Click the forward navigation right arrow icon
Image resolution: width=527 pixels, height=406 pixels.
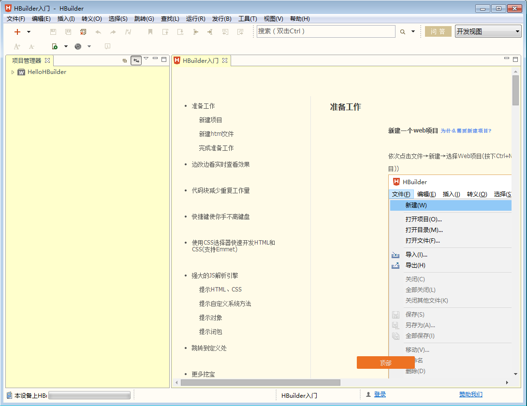[210, 32]
